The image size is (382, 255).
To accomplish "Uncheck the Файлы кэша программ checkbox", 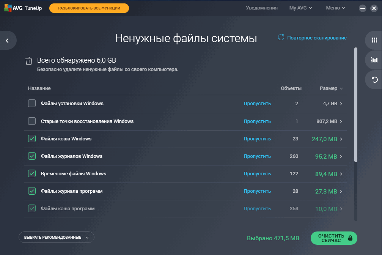I will [x=32, y=208].
